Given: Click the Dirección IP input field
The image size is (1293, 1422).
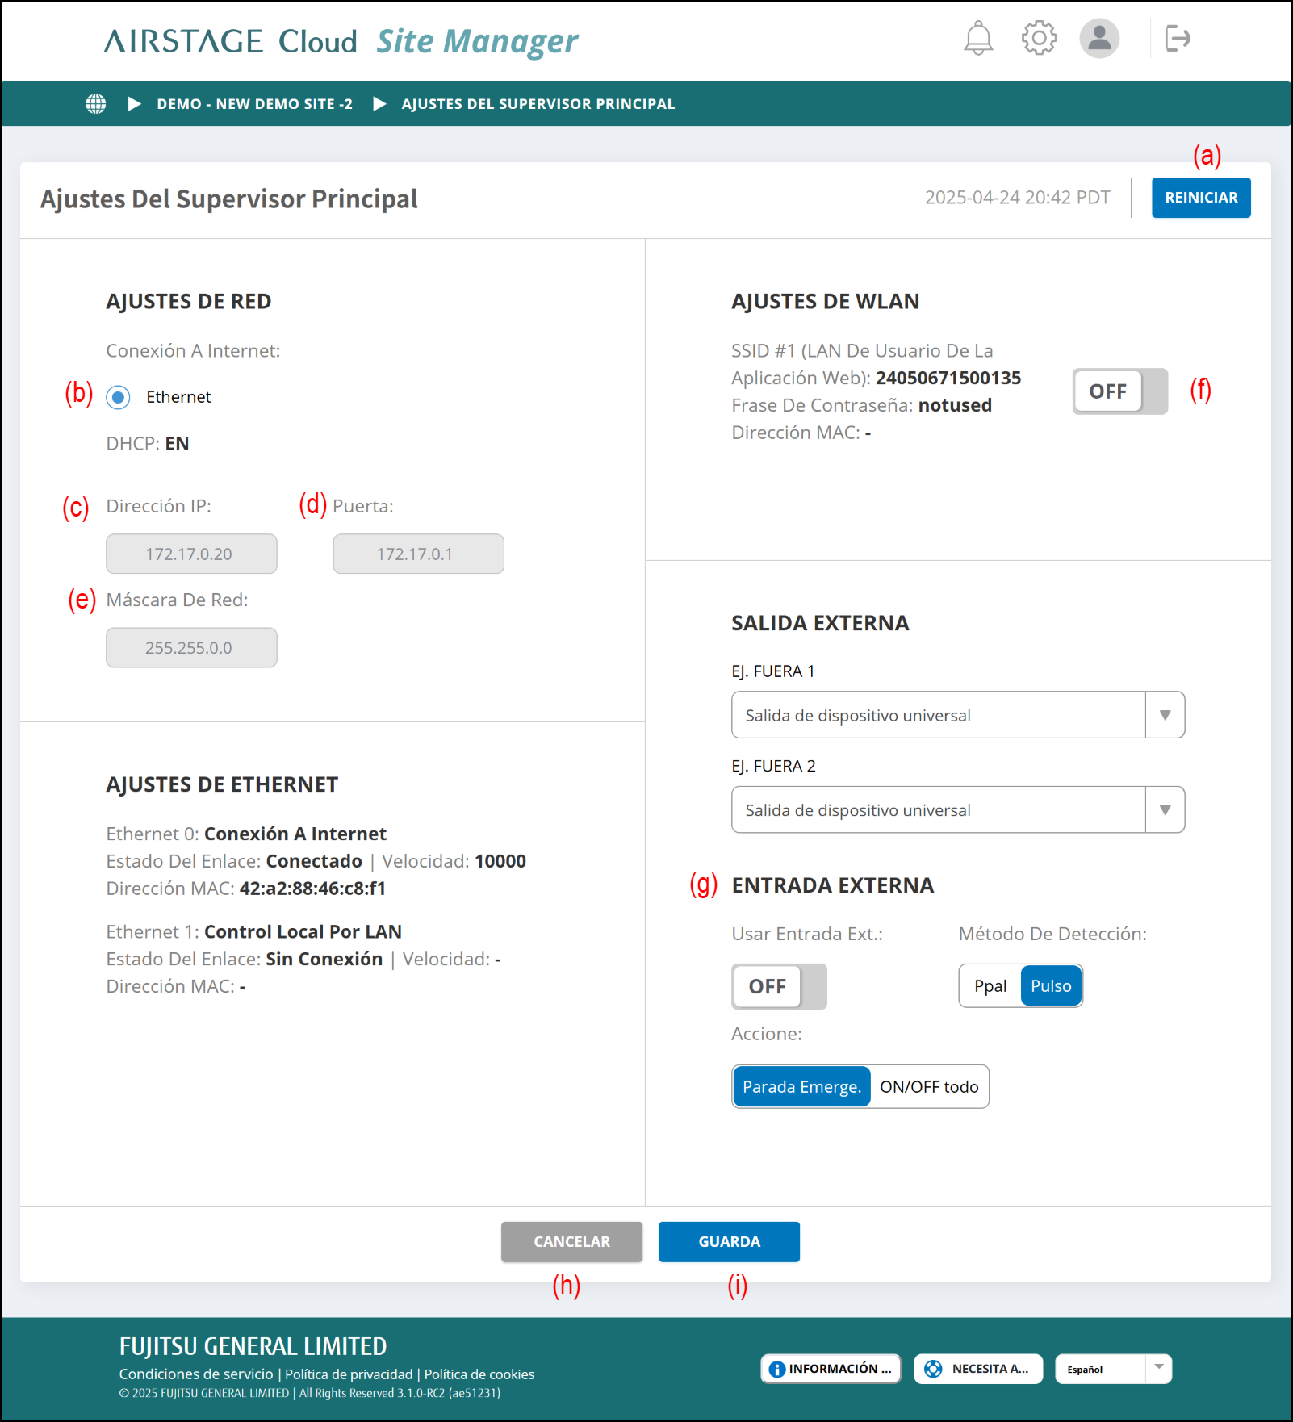Looking at the screenshot, I should point(191,554).
